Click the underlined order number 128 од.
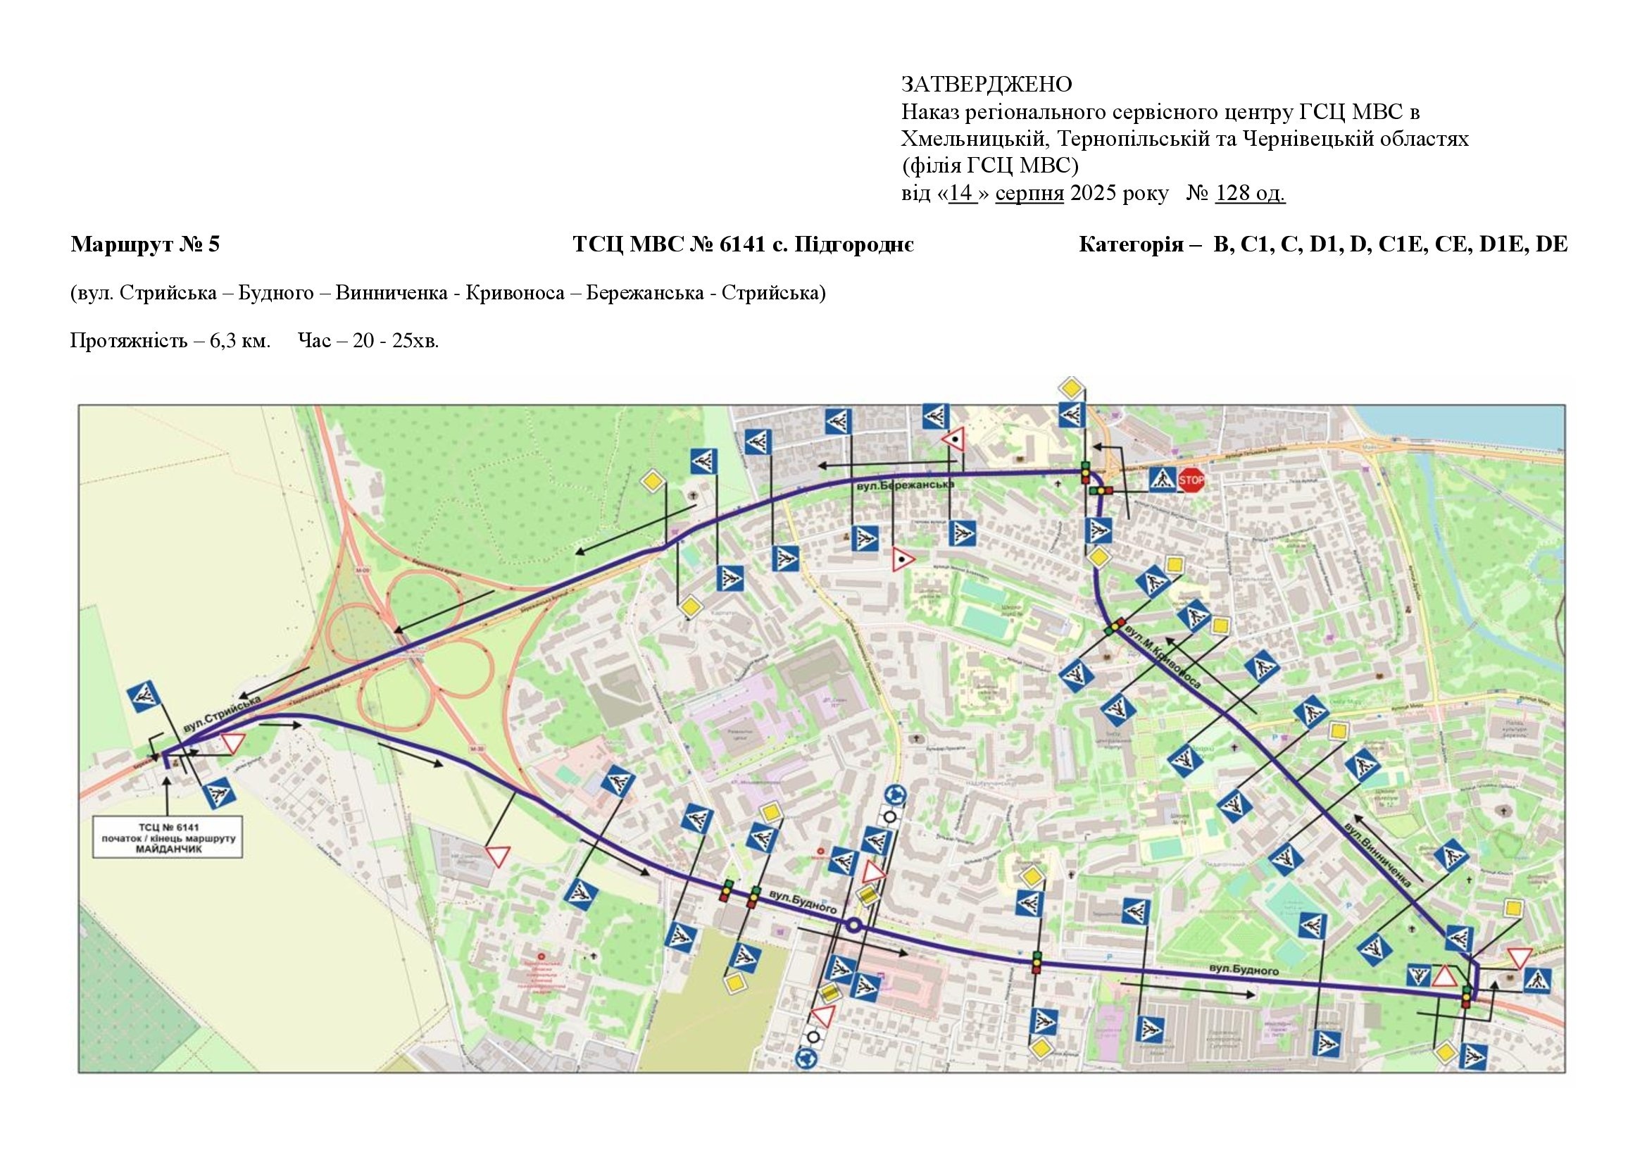 (x=1250, y=194)
